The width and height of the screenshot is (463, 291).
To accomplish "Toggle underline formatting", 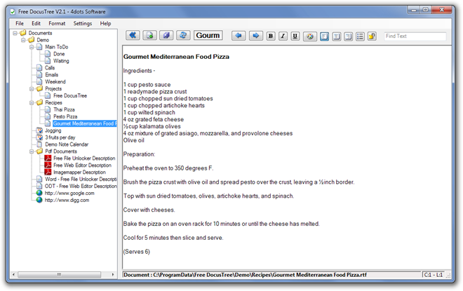I will pyautogui.click(x=295, y=36).
